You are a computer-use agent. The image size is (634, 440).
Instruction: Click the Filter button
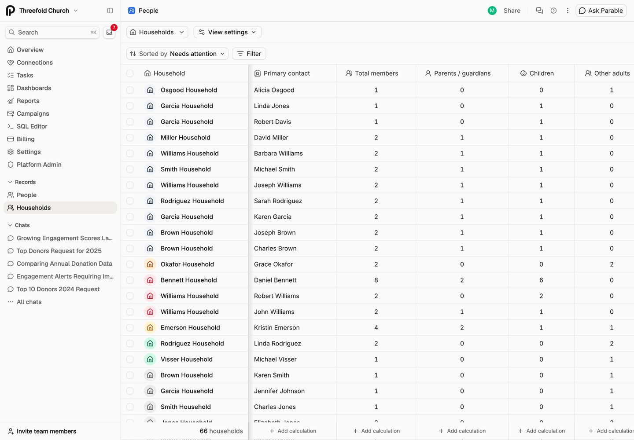point(249,54)
